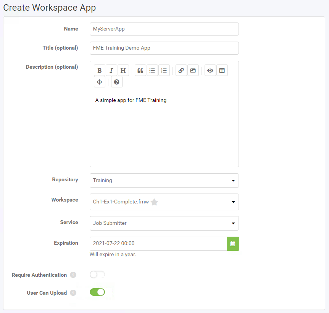Viewport: 329px width, 313px height.
Task: Click the Create Workspace App heading
Action: pos(50,8)
